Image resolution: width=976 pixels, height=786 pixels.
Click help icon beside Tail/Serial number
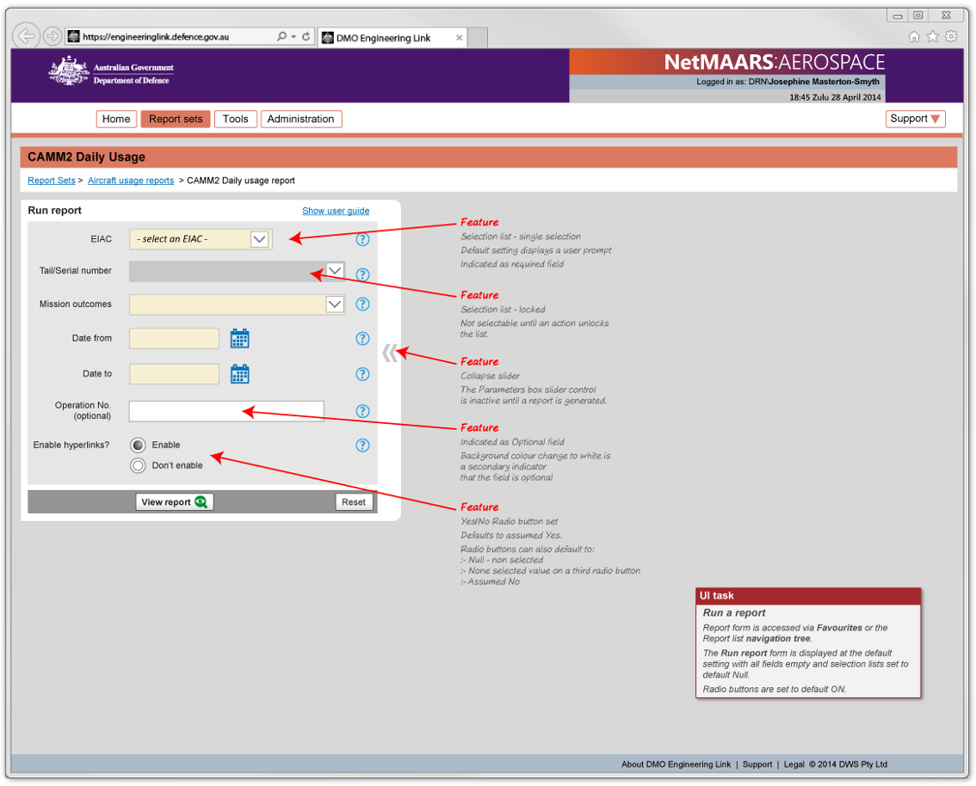(362, 274)
